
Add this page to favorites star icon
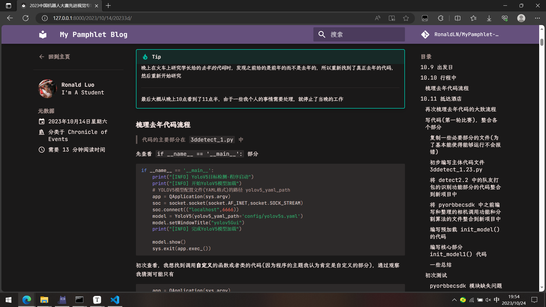click(x=406, y=18)
